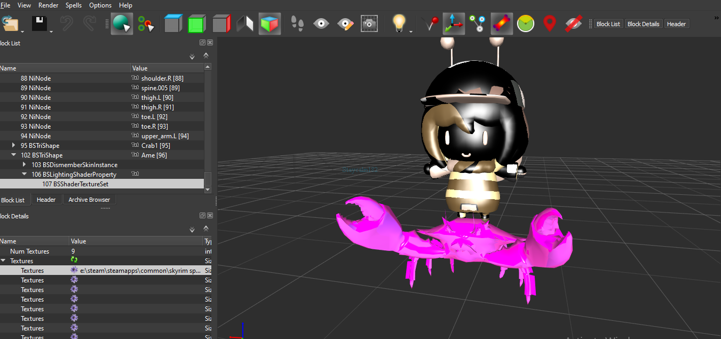Switch to the Header tab
The image size is (721, 339).
coord(46,200)
